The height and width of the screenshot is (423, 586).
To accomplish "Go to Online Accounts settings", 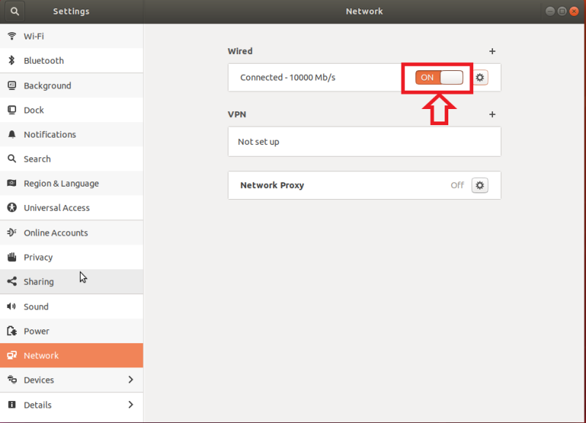I will (56, 233).
